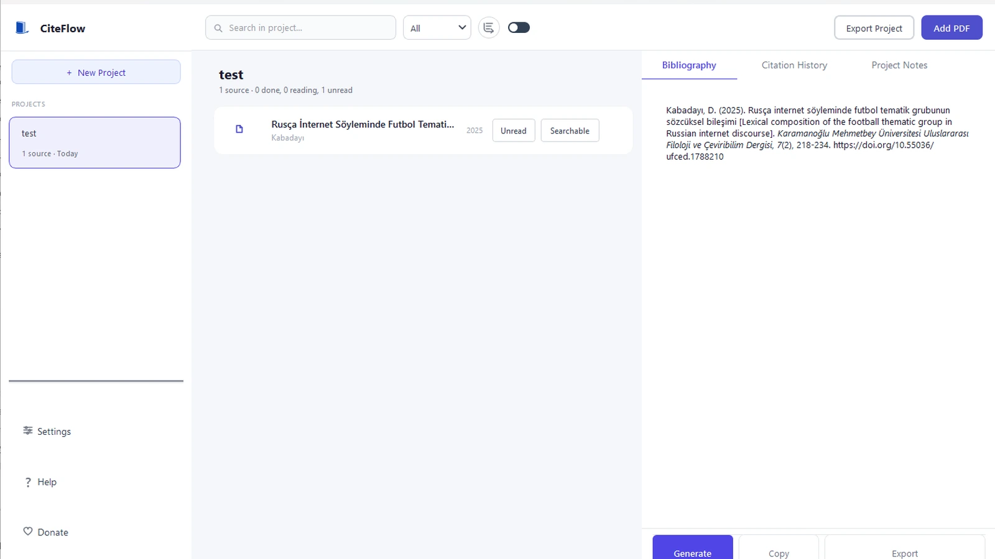Click the PDF document icon of the source

point(239,129)
